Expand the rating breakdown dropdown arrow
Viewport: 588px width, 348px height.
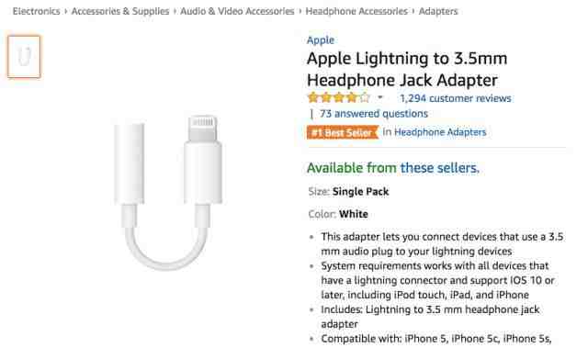click(x=380, y=97)
